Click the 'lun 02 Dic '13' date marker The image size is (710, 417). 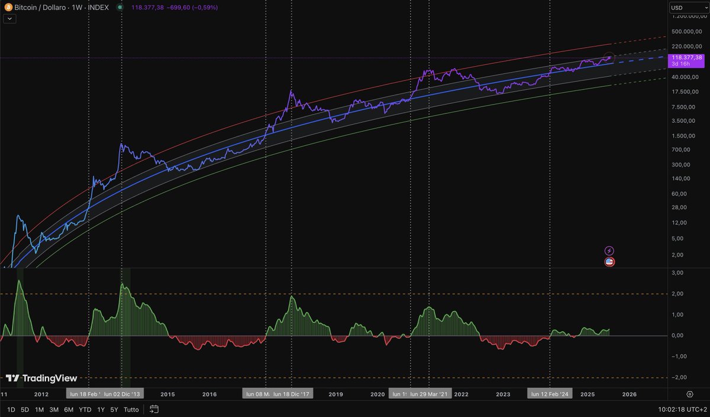122,394
